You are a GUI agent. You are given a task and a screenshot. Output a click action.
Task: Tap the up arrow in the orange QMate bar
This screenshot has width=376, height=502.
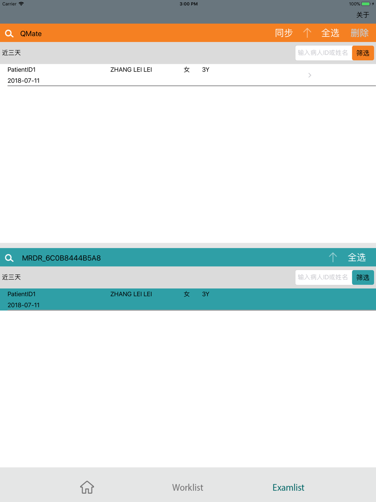(x=307, y=33)
